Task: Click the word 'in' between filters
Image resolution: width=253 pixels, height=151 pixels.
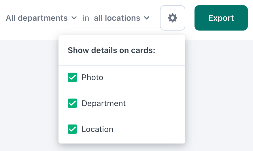Action: point(86,18)
